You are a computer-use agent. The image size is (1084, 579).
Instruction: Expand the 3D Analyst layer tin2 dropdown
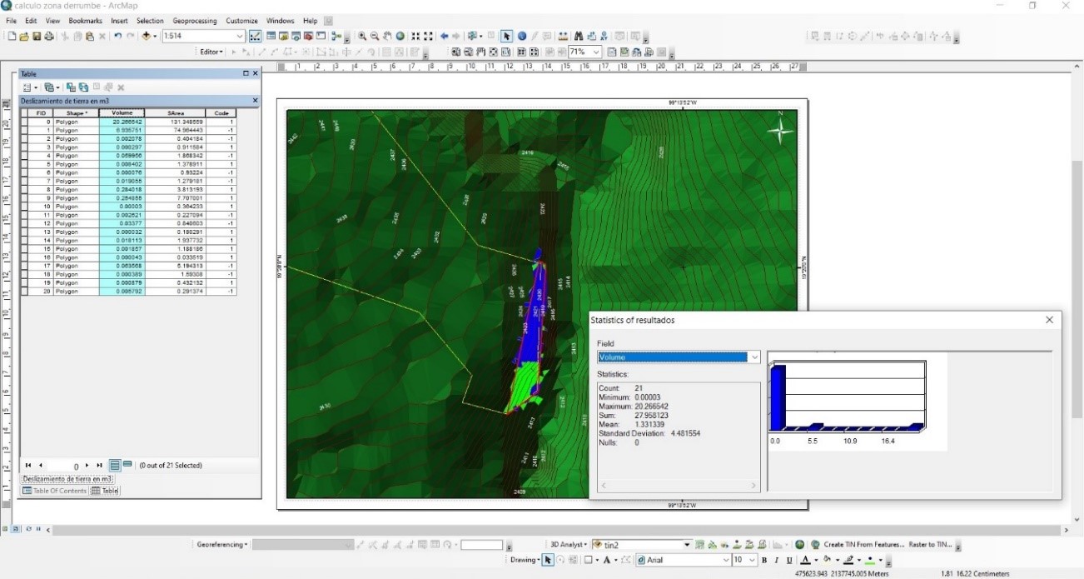point(688,545)
